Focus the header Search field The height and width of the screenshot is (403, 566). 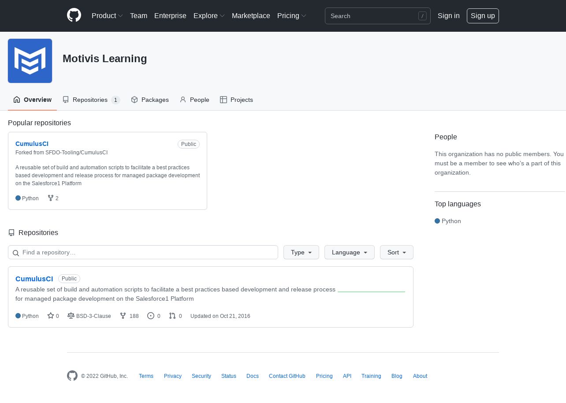pyautogui.click(x=378, y=16)
